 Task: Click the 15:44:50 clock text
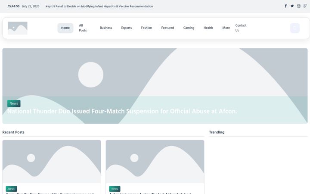pos(14,6)
